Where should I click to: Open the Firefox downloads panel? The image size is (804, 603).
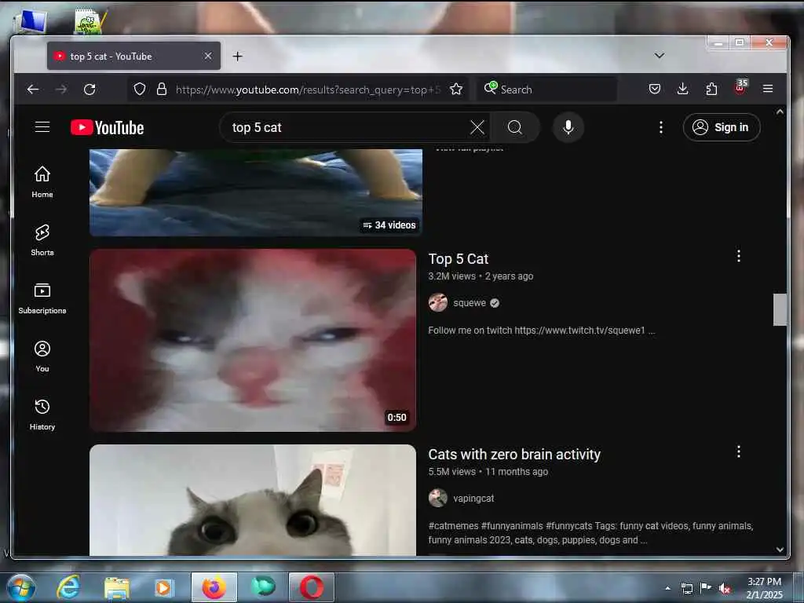pyautogui.click(x=682, y=90)
